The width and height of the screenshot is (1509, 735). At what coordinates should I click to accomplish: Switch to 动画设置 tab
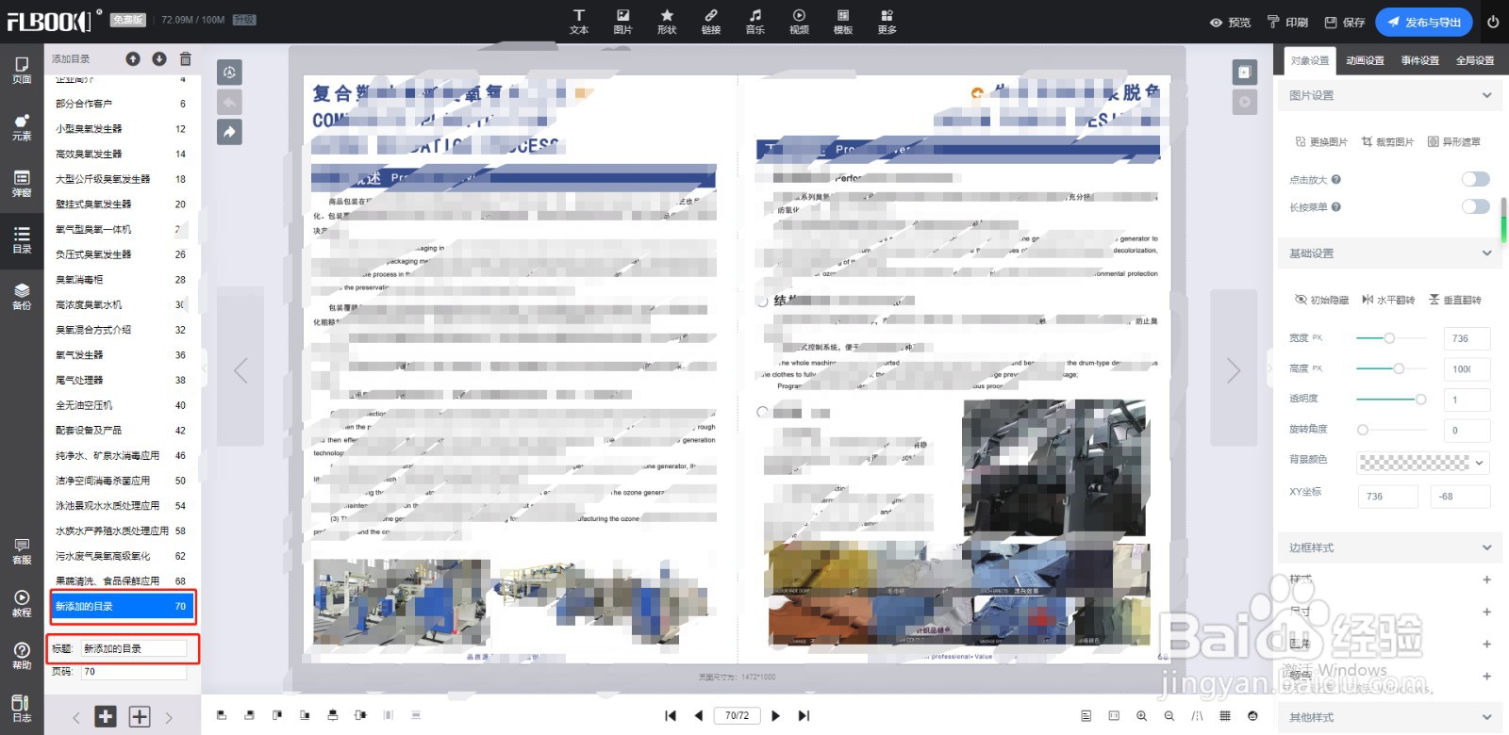[x=1365, y=60]
